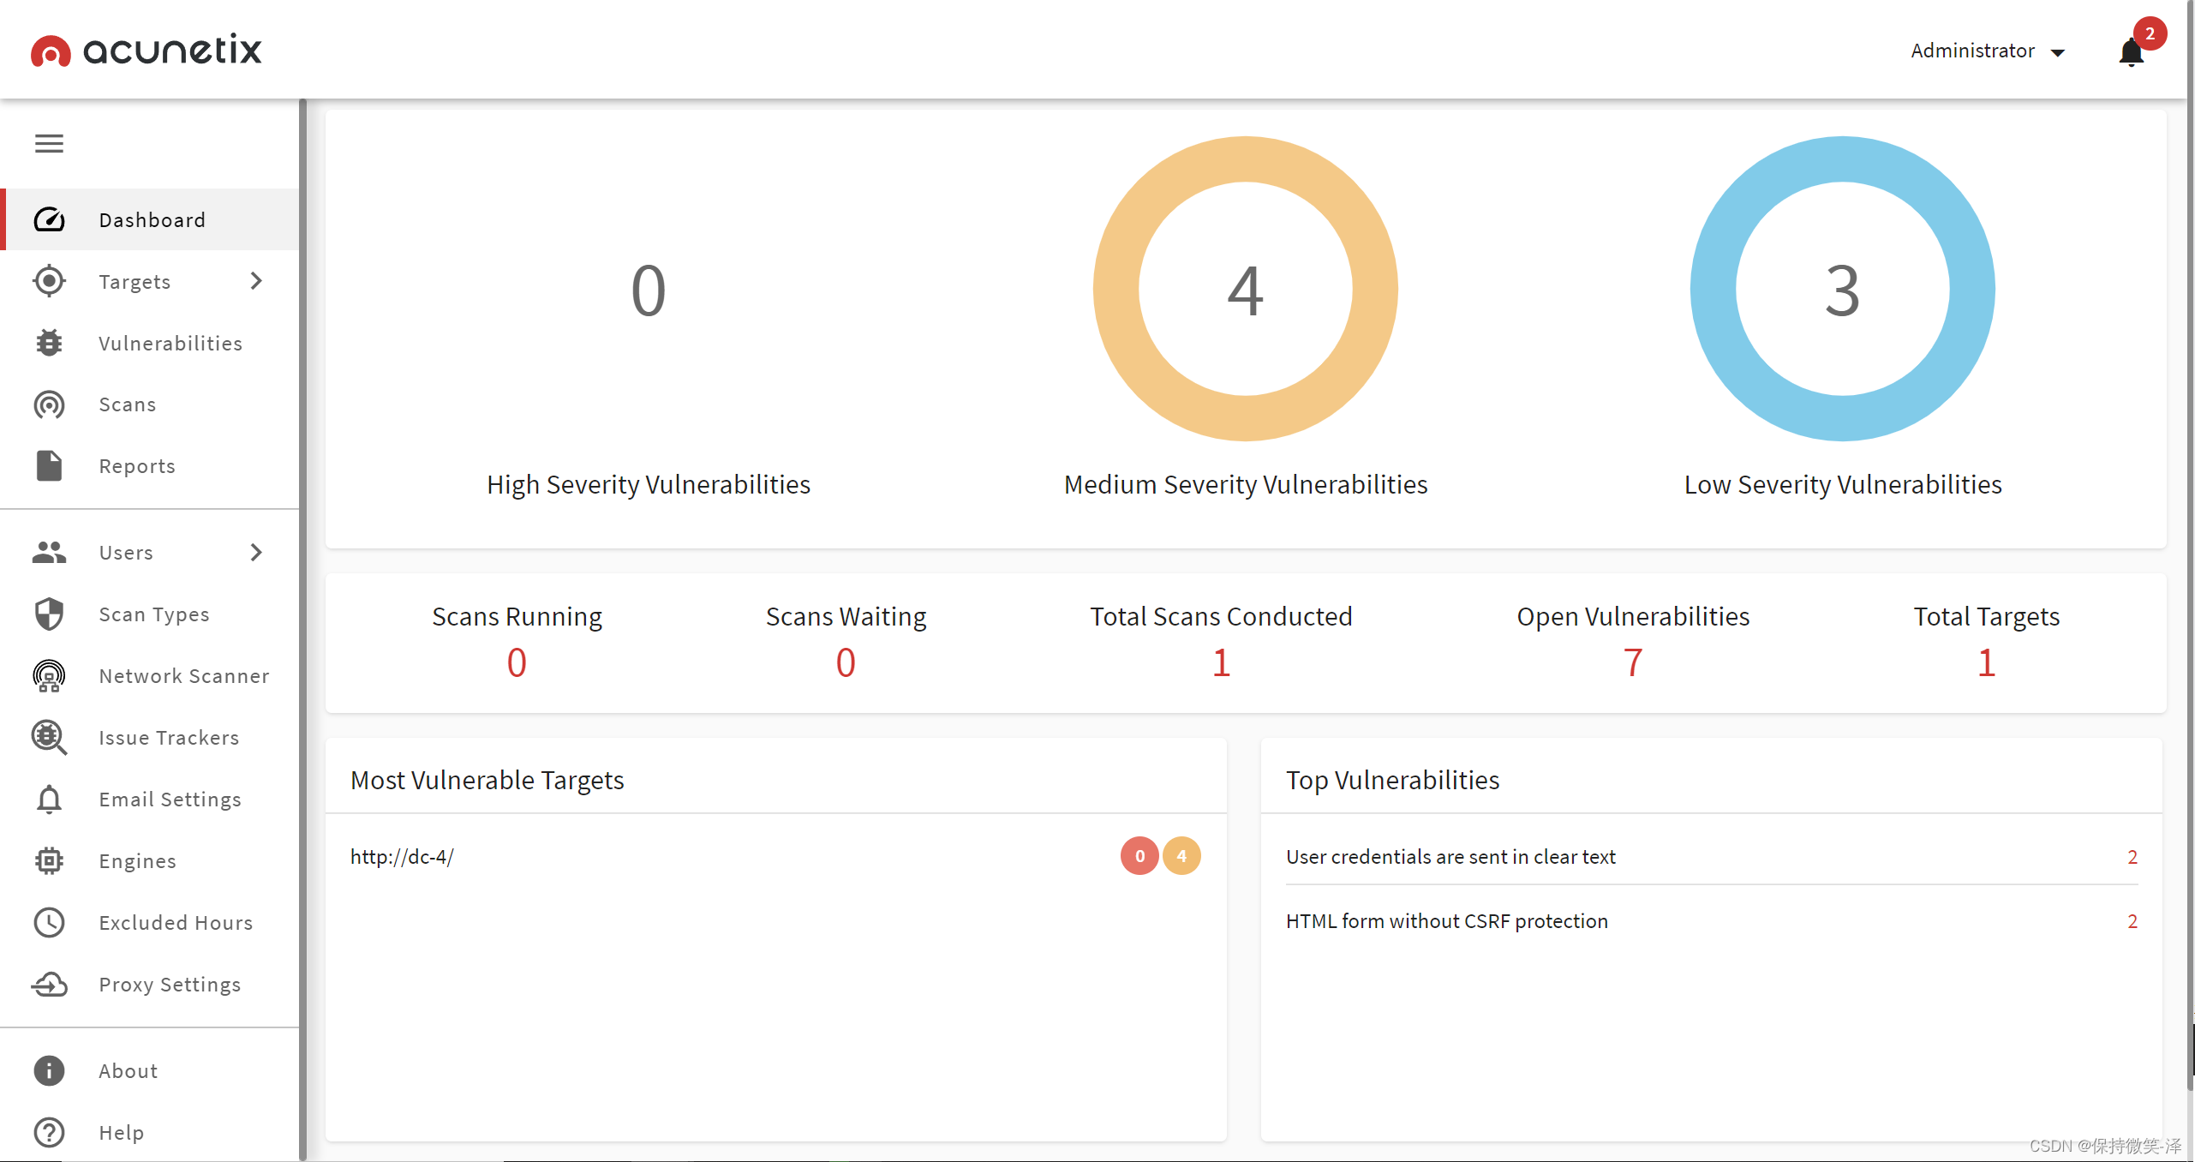Click the Vulnerabilities bug icon
The image size is (2195, 1162).
click(49, 343)
